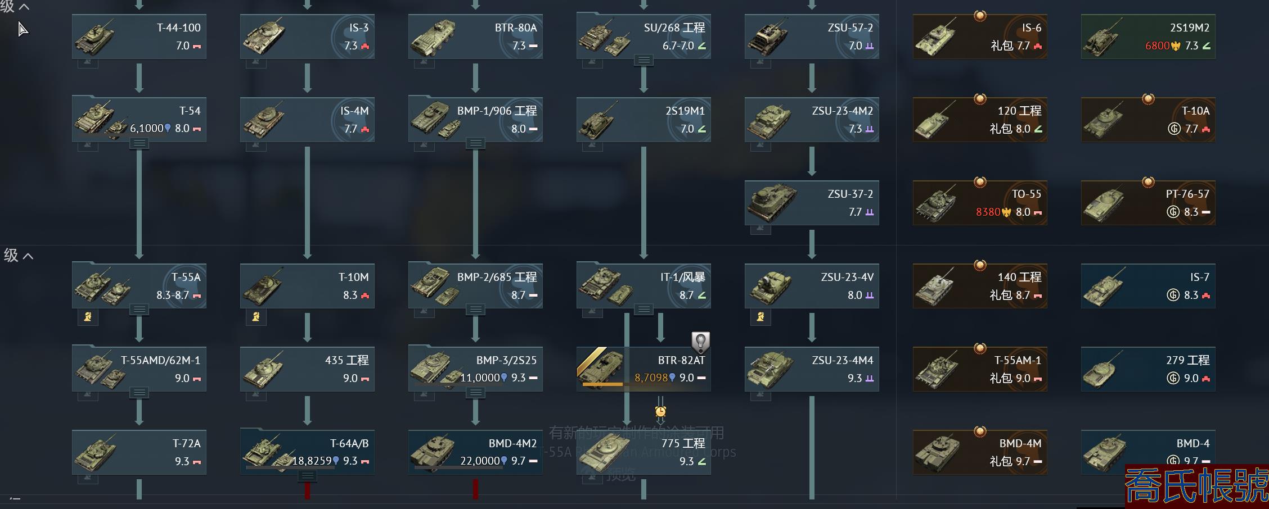Expand the T-64A/B vehicle group
This screenshot has height=509, width=1269.
coord(307,476)
